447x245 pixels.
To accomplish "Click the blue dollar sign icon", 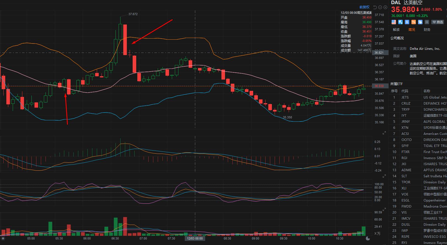I will point(407,22).
